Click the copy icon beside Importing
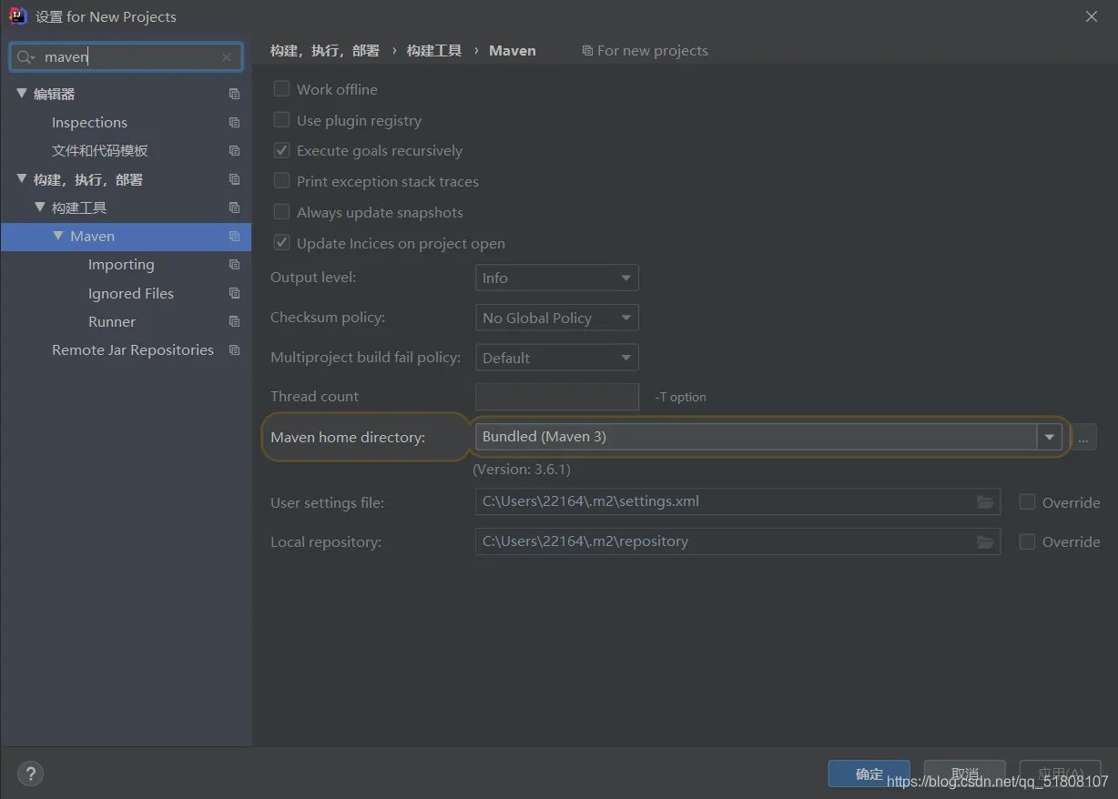 [x=234, y=264]
